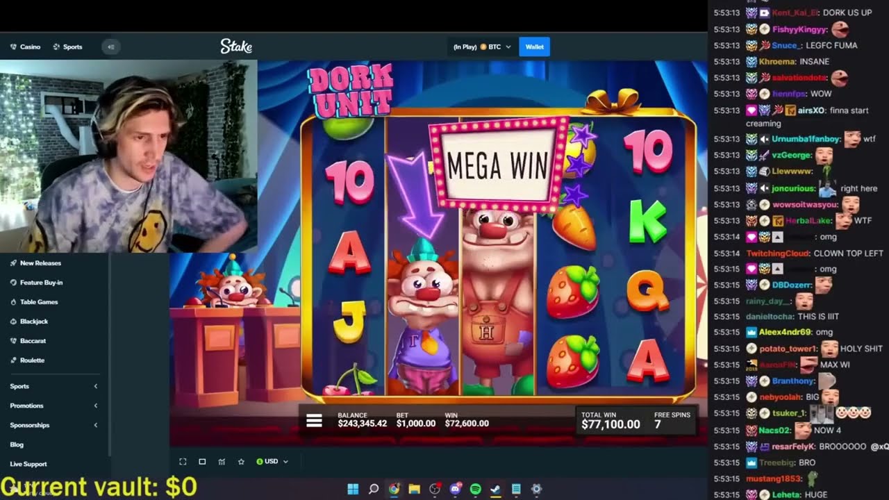The width and height of the screenshot is (889, 500).
Task: Open the Sports section in header
Action: click(x=67, y=47)
